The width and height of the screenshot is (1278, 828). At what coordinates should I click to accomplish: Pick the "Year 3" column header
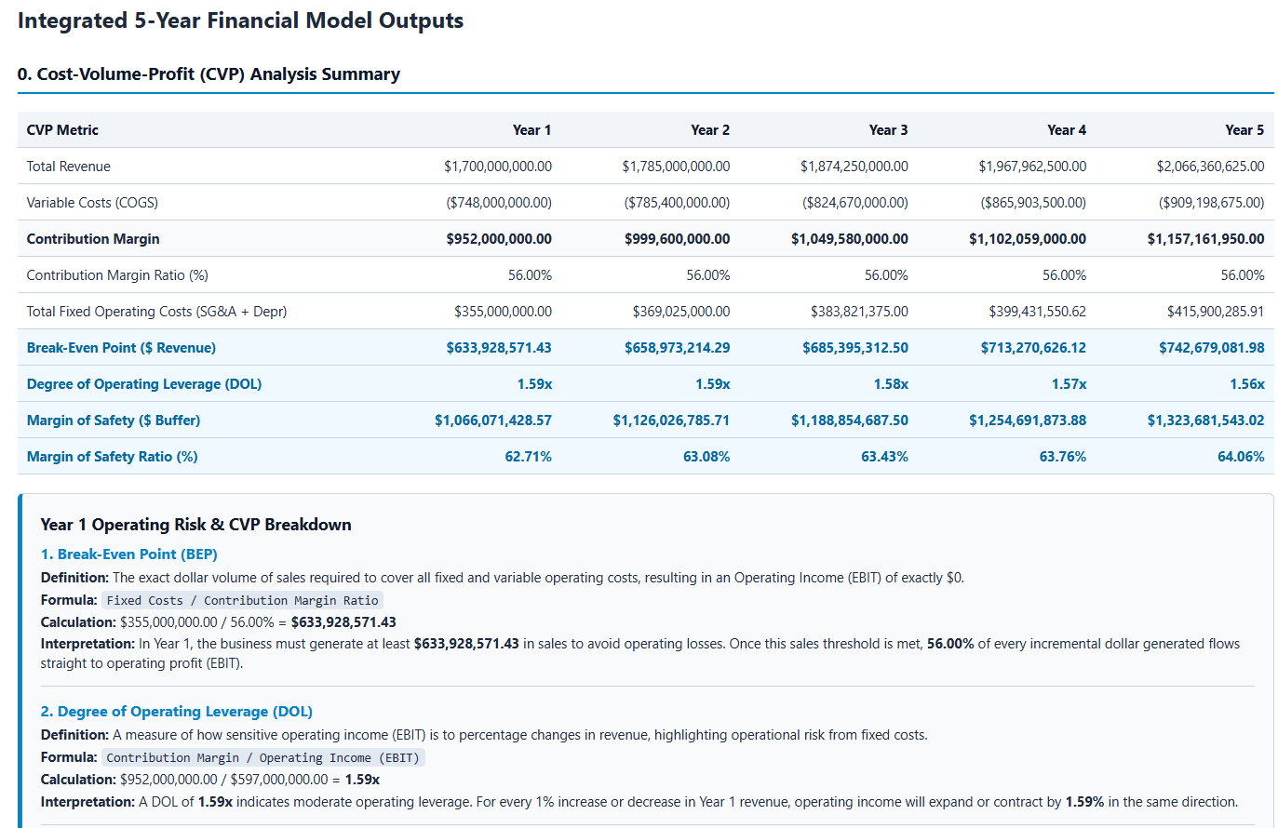[888, 130]
